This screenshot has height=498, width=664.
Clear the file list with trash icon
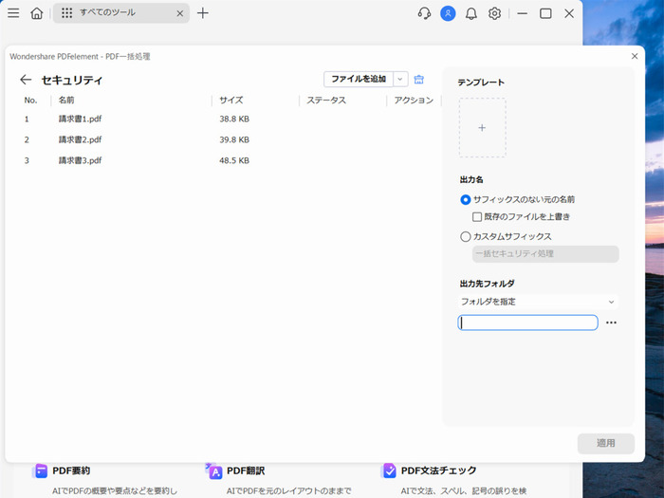click(x=419, y=79)
